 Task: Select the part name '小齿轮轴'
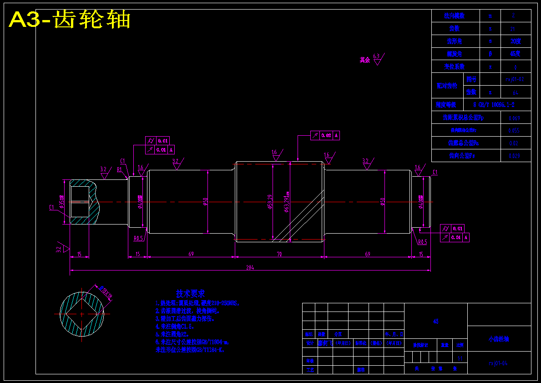(499, 339)
